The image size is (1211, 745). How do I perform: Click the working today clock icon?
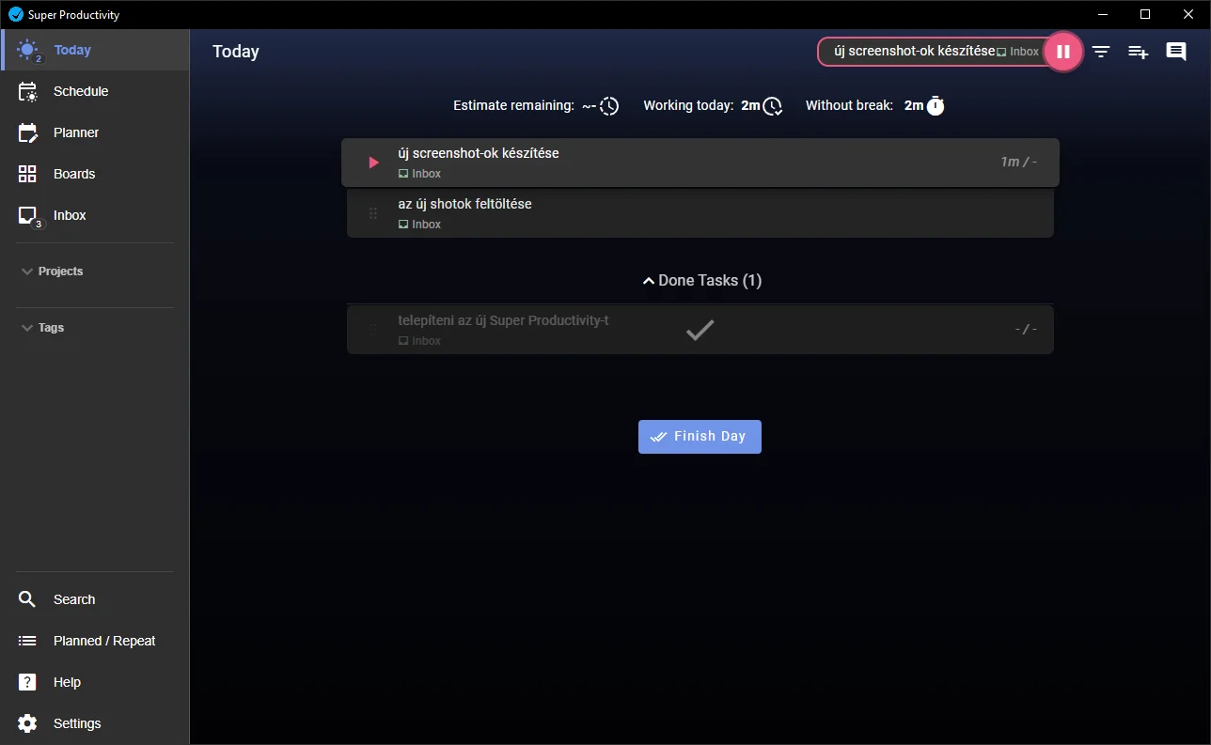(x=773, y=106)
